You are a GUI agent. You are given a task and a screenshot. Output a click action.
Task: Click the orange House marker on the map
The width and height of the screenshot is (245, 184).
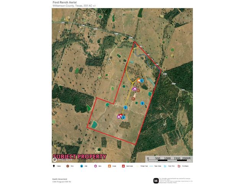click(x=139, y=80)
